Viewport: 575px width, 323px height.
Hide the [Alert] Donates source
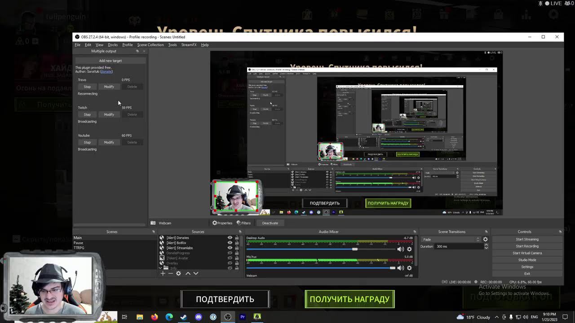(230, 238)
